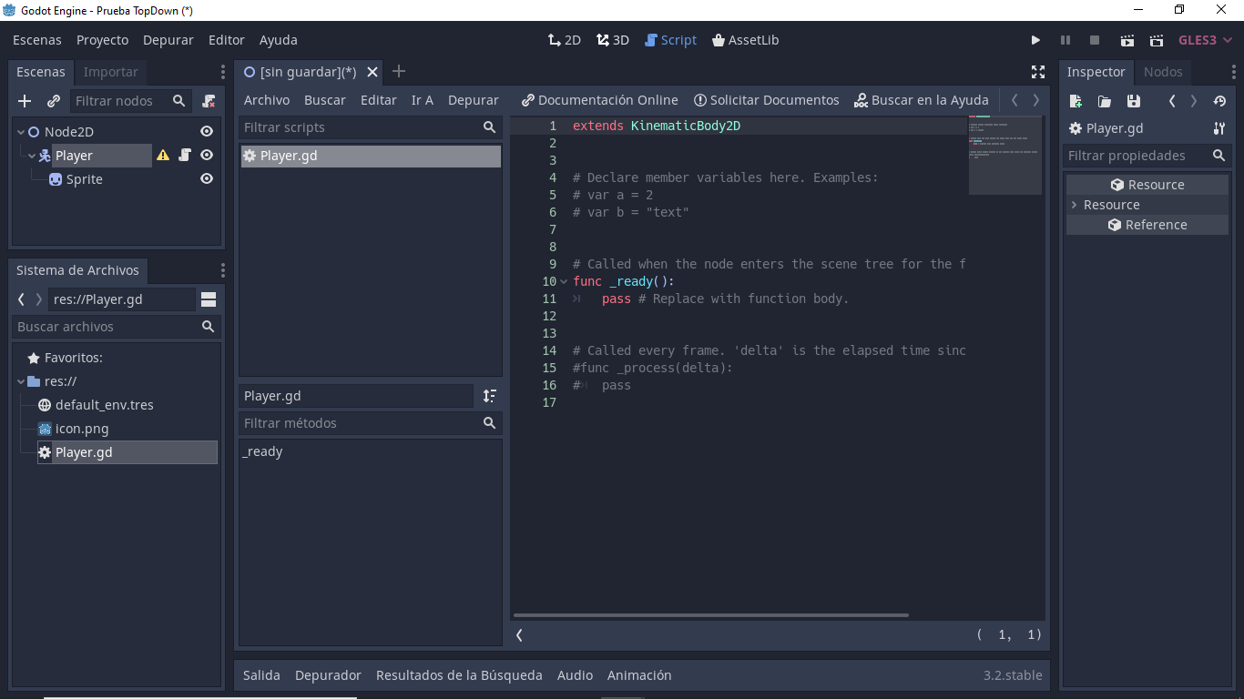Fold the _ready function in code

tap(565, 281)
